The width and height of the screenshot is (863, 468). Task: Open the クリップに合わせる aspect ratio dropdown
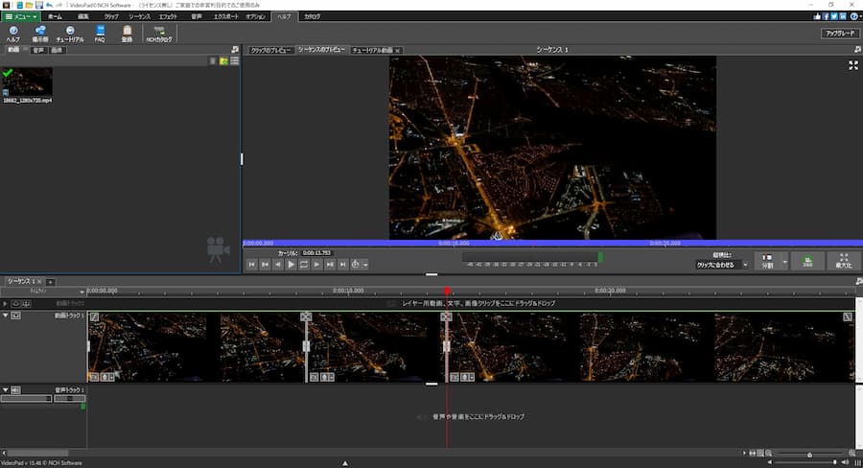pyautogui.click(x=721, y=265)
